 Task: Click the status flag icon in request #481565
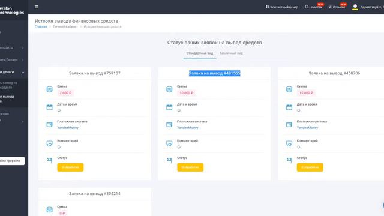pos(169,160)
